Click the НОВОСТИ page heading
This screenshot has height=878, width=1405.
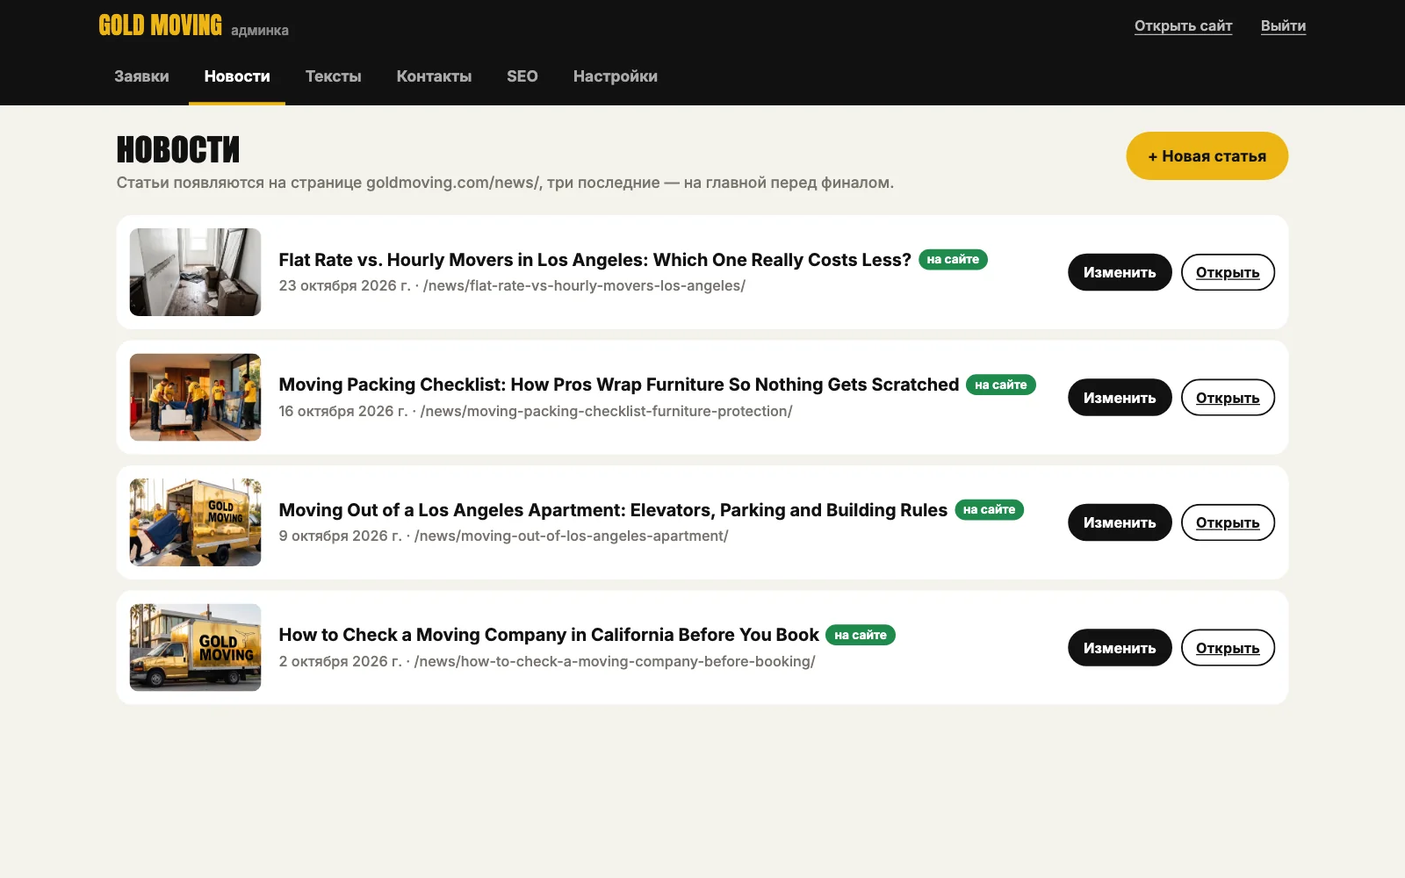(x=178, y=149)
